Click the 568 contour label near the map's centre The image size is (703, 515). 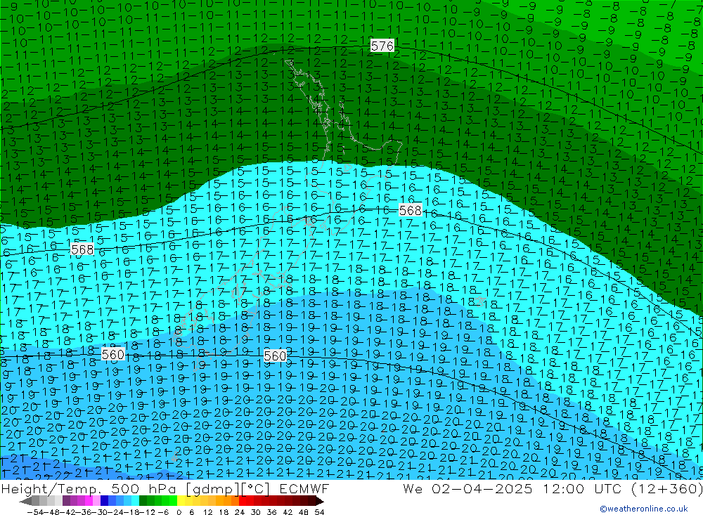coord(411,210)
